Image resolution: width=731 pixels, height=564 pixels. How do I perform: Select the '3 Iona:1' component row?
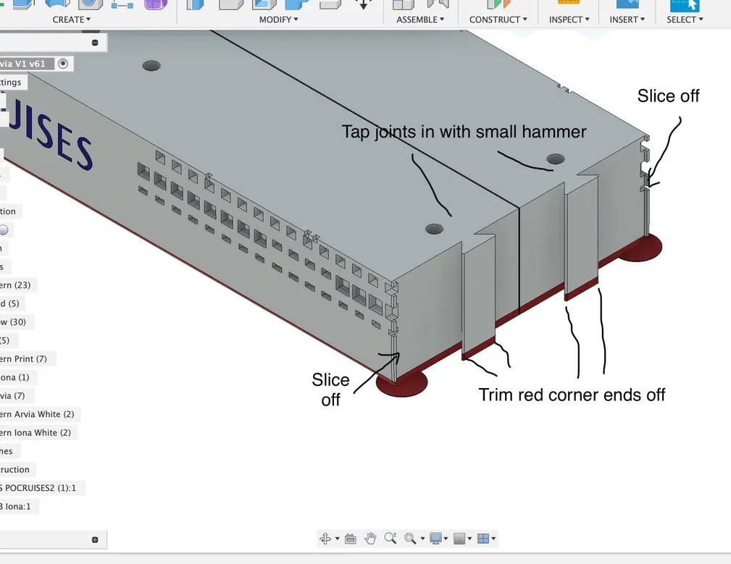pyautogui.click(x=19, y=506)
